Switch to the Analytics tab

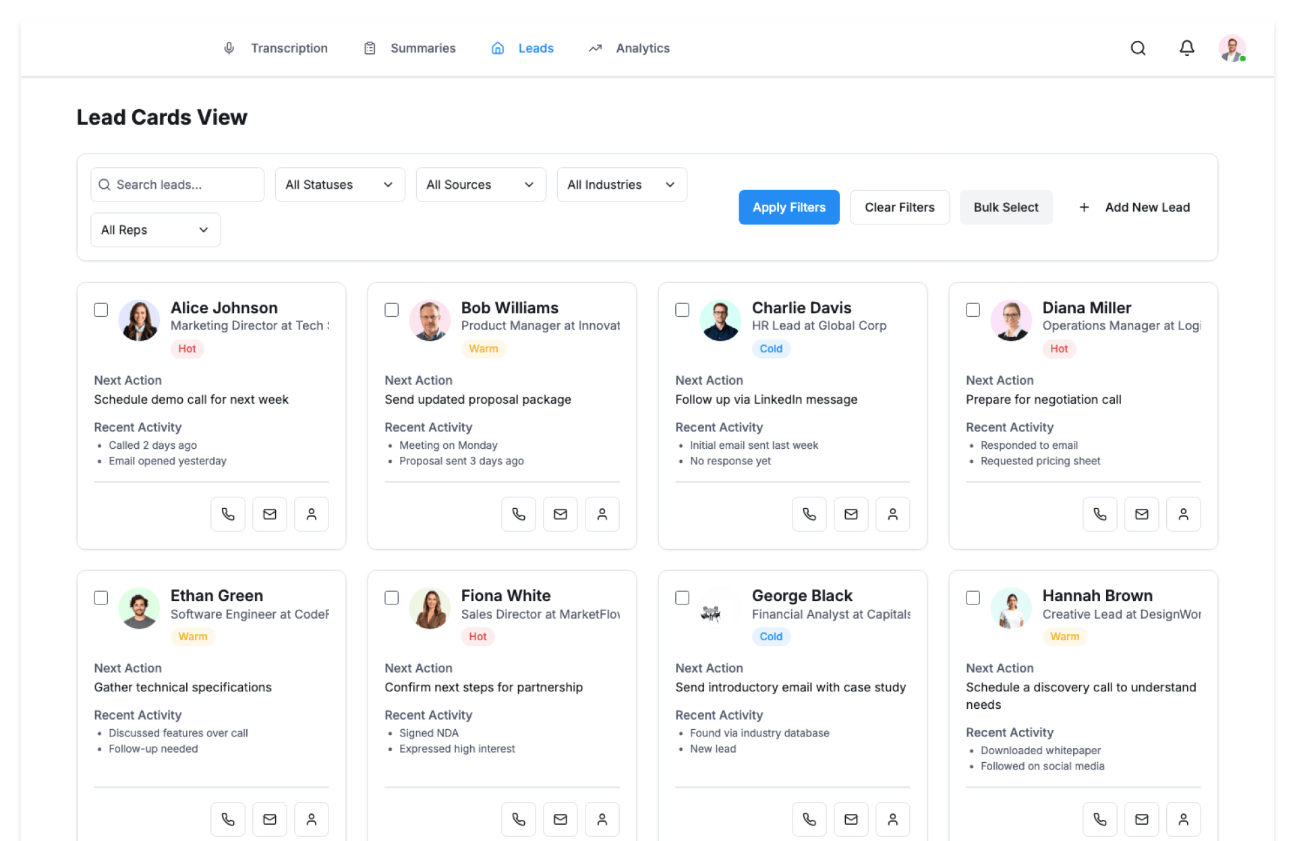point(629,48)
